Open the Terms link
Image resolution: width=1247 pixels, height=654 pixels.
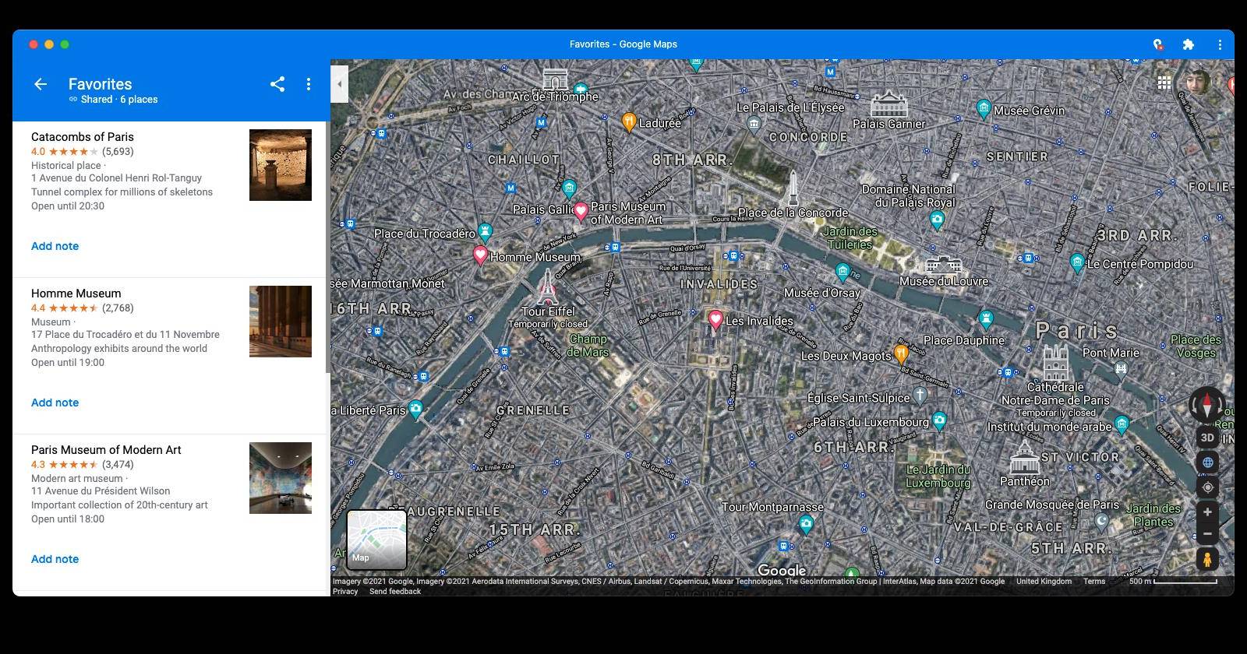(1094, 581)
